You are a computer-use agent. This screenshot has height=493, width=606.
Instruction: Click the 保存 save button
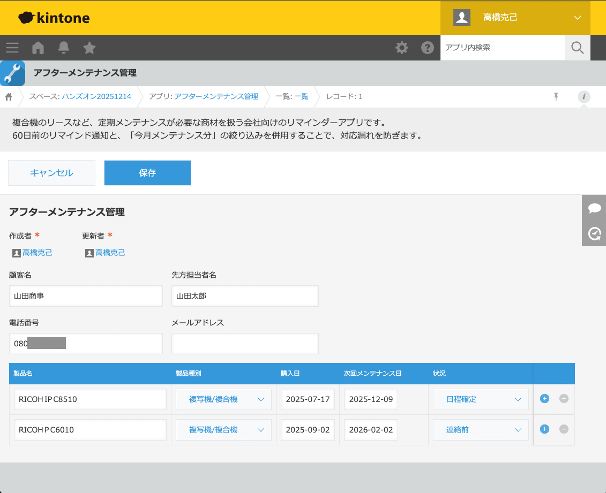pos(147,173)
